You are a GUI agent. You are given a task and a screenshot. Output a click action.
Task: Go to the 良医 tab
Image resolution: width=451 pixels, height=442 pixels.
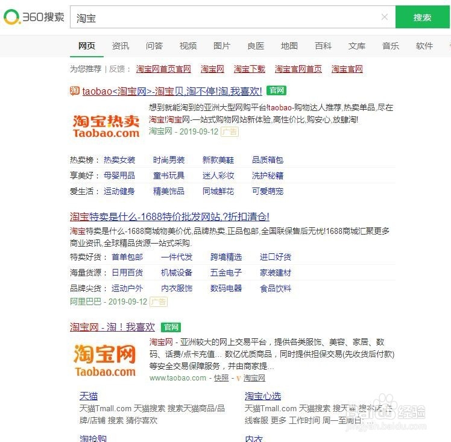tap(256, 45)
